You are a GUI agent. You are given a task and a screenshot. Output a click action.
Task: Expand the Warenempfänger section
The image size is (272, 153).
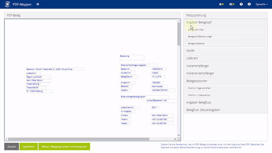[x=226, y=66]
